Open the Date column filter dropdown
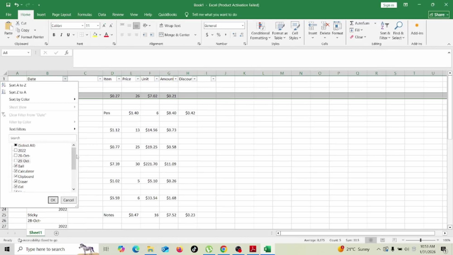This screenshot has height=255, width=453. (x=65, y=79)
